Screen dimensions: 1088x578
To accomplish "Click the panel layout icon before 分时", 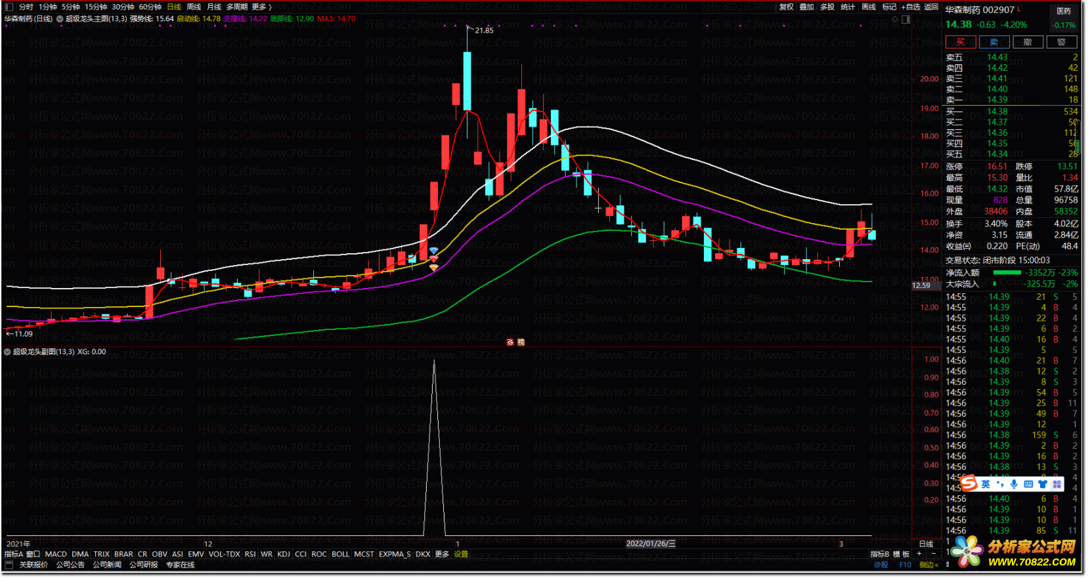I will tap(9, 7).
